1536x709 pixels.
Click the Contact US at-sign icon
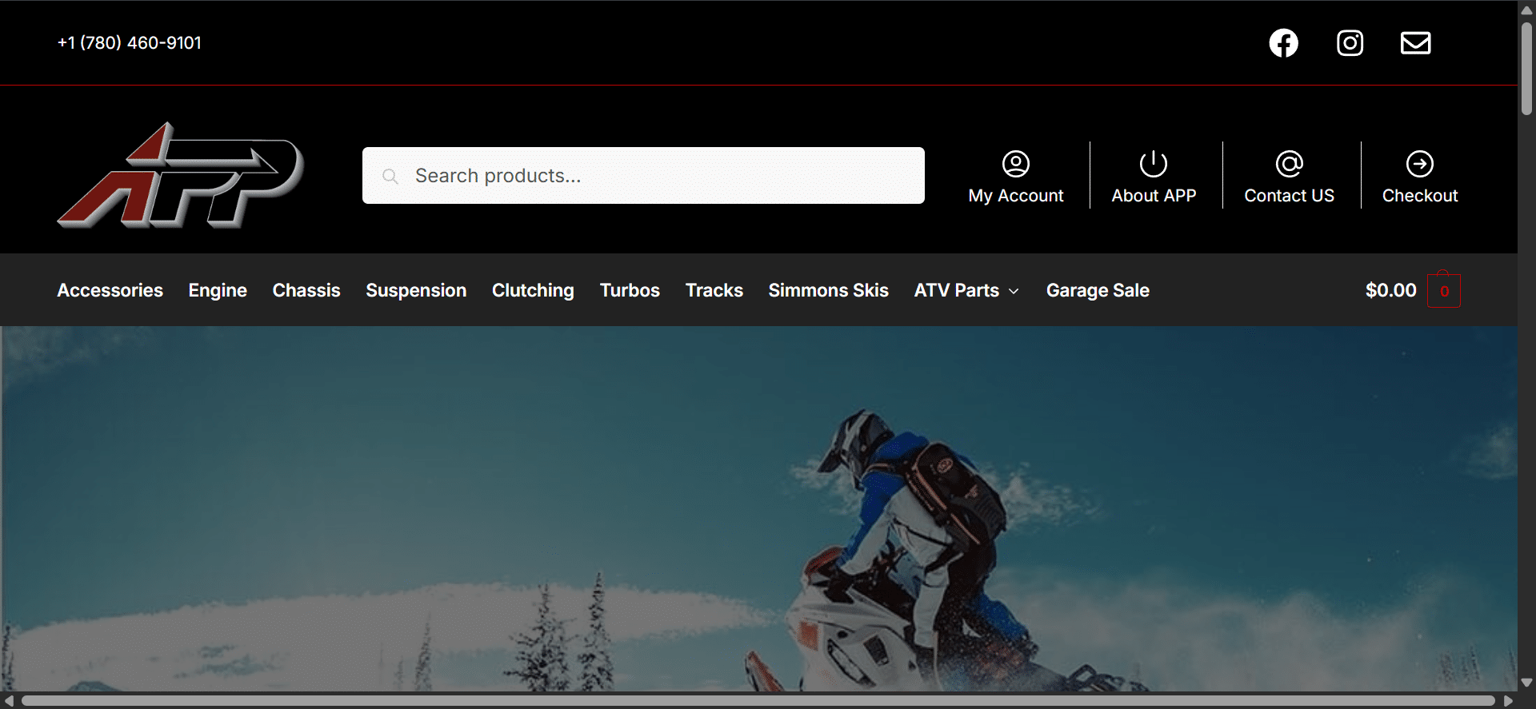point(1289,164)
